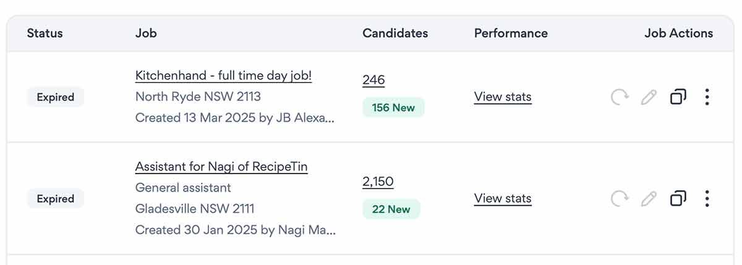742x265 pixels.
Task: Click the Expired badge on Kitchenhand row
Action: point(56,97)
